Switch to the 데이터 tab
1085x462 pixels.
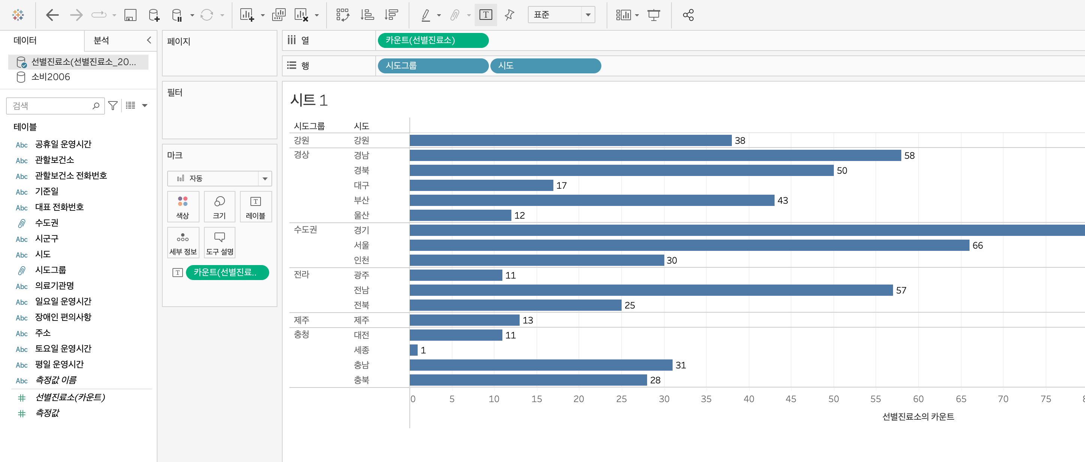click(25, 40)
